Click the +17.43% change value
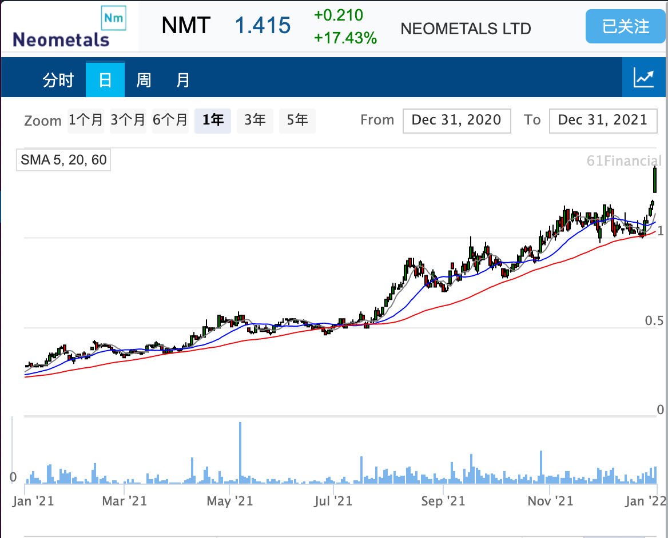 tap(345, 38)
